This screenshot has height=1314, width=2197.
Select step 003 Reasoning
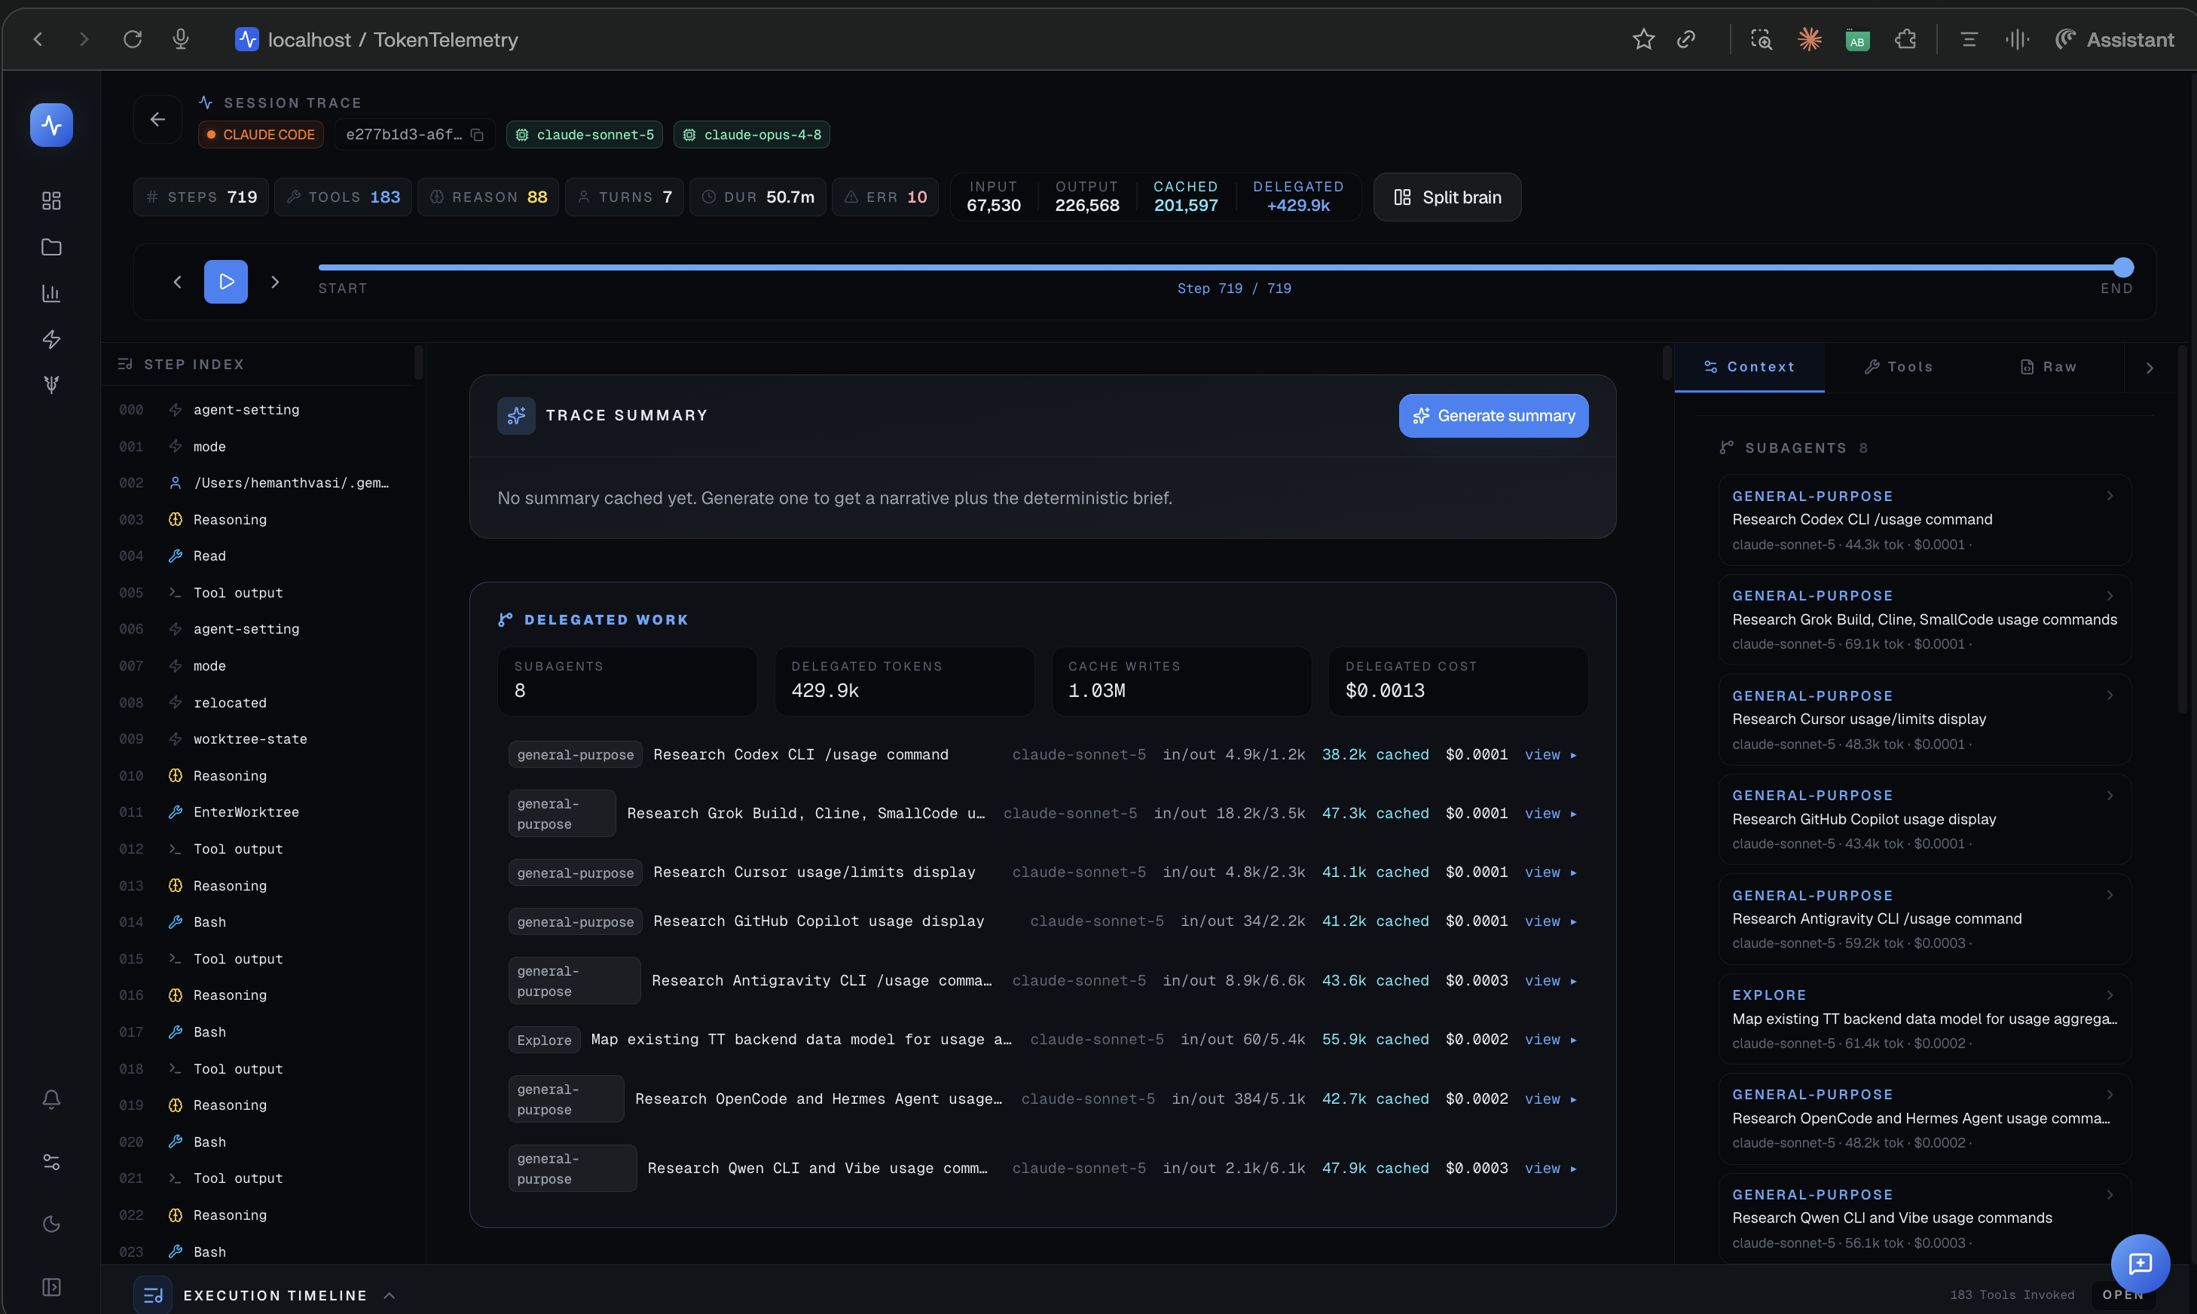click(x=258, y=520)
